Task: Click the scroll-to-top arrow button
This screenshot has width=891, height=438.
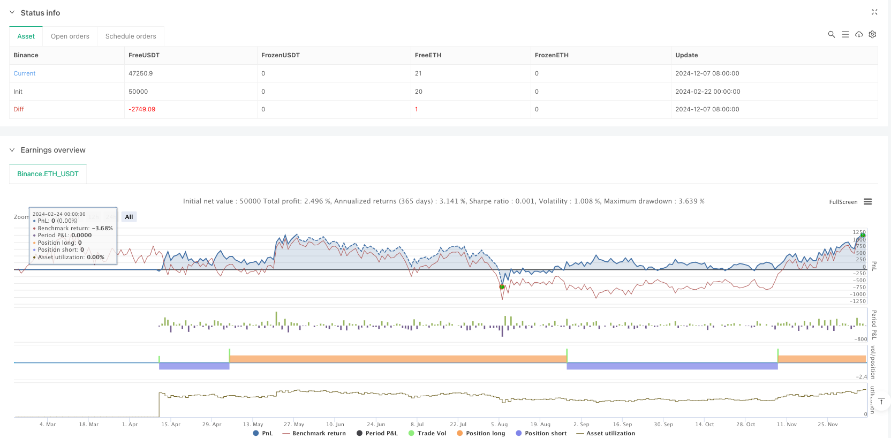Action: (881, 402)
